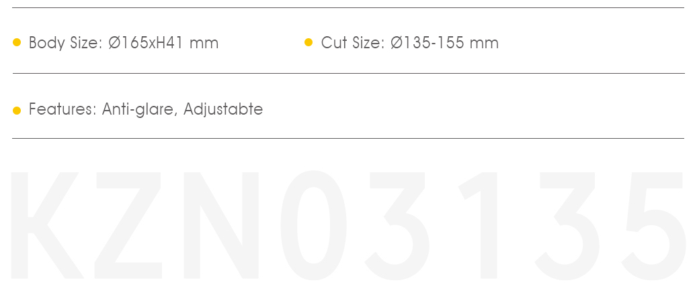Screen dimensions: 695x307
Task: Select the "Body Size:" label text
Action: (66, 43)
